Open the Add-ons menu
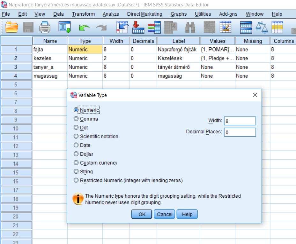Viewport: 296px width, 244px height. [228, 14]
